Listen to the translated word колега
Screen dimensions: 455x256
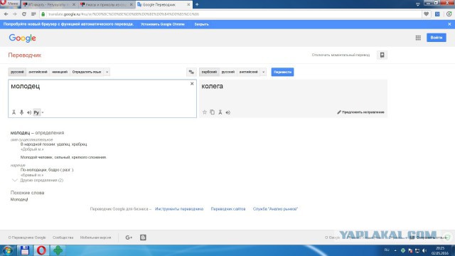[227, 112]
